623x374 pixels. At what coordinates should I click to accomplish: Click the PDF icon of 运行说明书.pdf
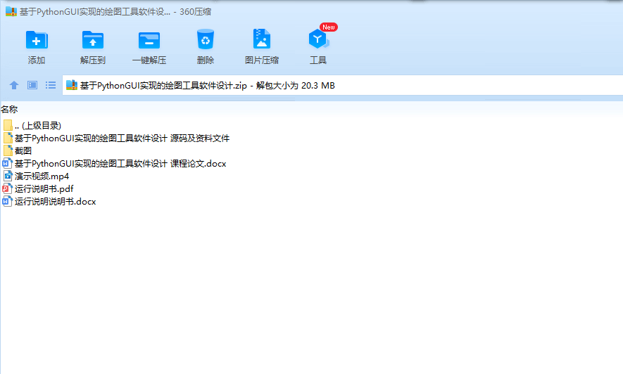tap(7, 189)
